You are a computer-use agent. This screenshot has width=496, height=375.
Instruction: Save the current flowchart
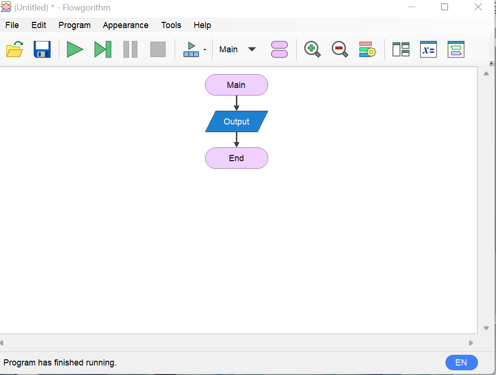42,49
